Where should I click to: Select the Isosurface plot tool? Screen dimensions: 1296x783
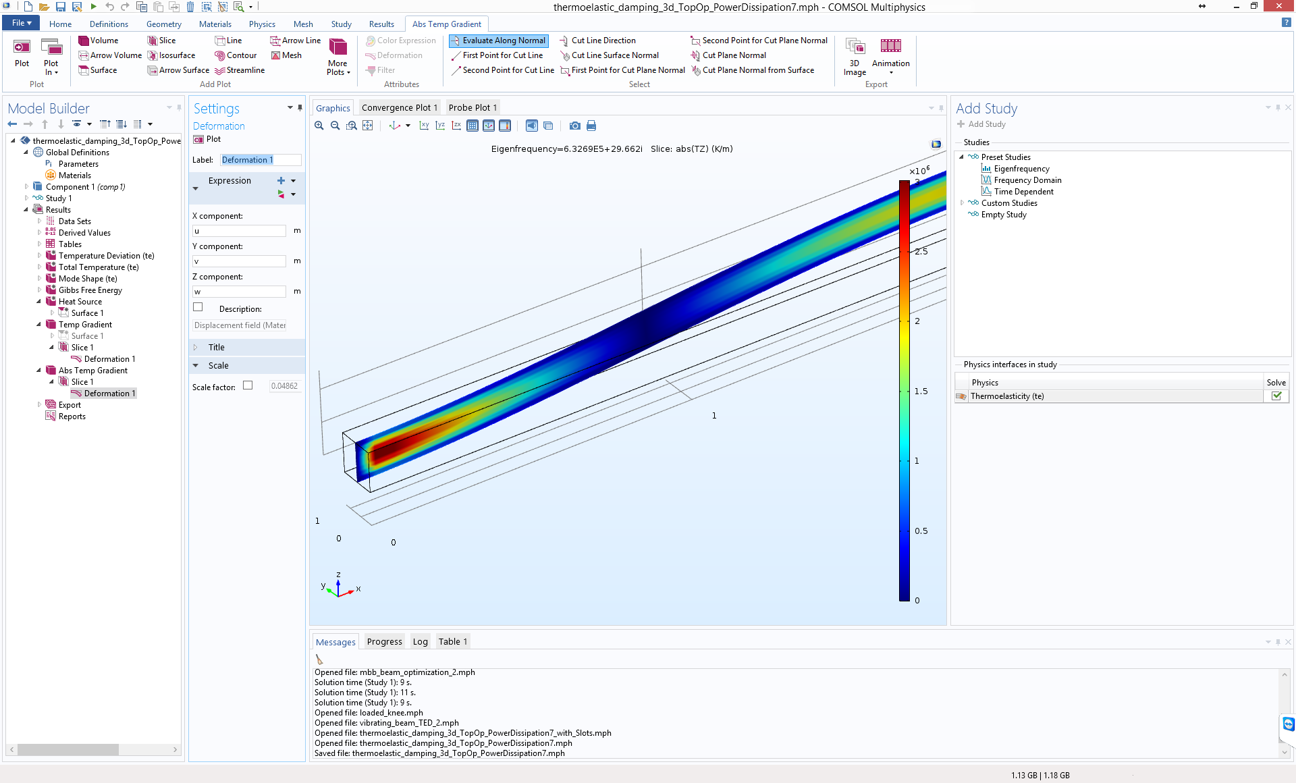[x=171, y=55]
